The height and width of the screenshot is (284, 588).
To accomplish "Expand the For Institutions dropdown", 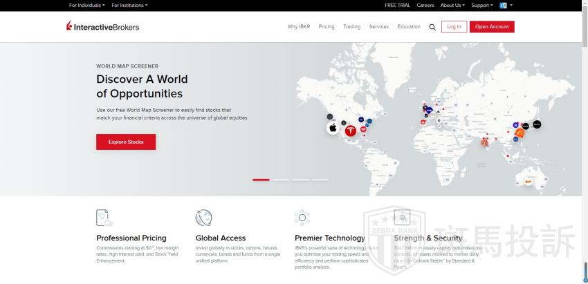I will point(129,5).
